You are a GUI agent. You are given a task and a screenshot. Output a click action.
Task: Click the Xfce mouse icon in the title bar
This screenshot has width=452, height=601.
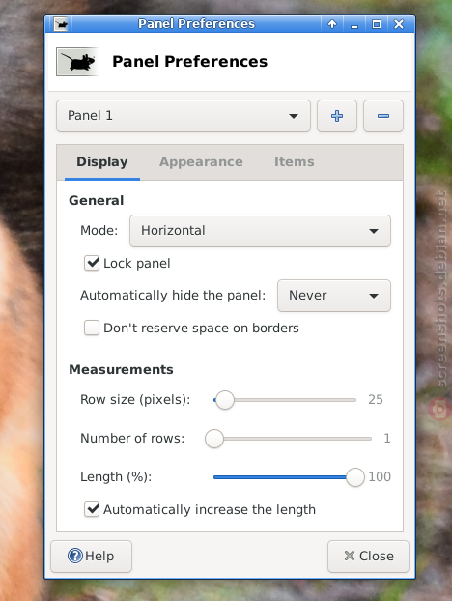[x=61, y=25]
